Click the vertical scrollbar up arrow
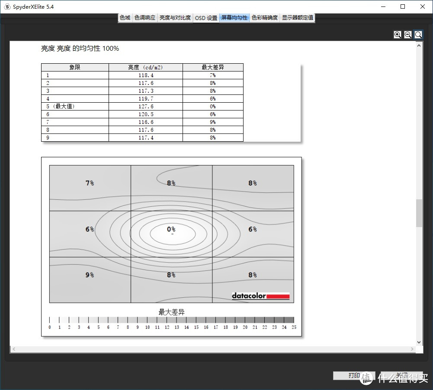 [x=419, y=45]
